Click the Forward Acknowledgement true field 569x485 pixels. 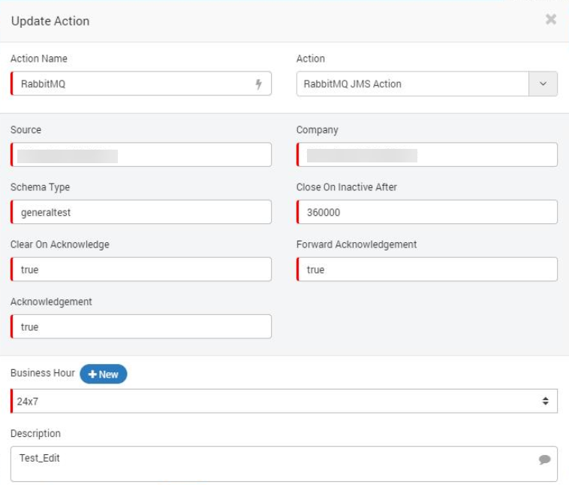coord(426,269)
